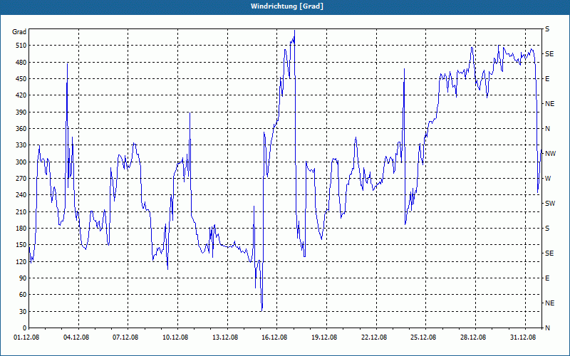Select the 360 y-axis value

(21, 129)
